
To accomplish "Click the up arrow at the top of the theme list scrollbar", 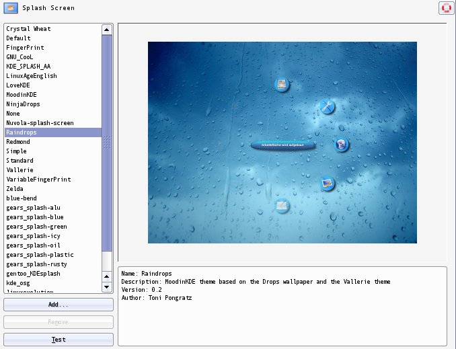I will [107, 30].
